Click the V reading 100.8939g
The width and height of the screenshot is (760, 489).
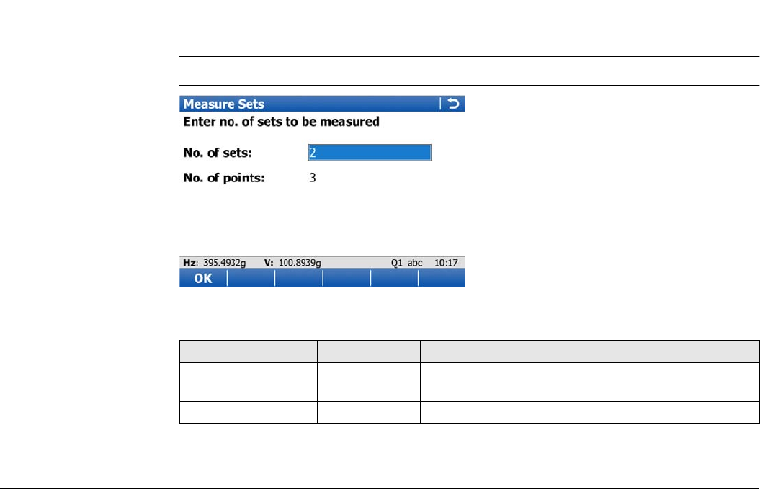point(300,263)
